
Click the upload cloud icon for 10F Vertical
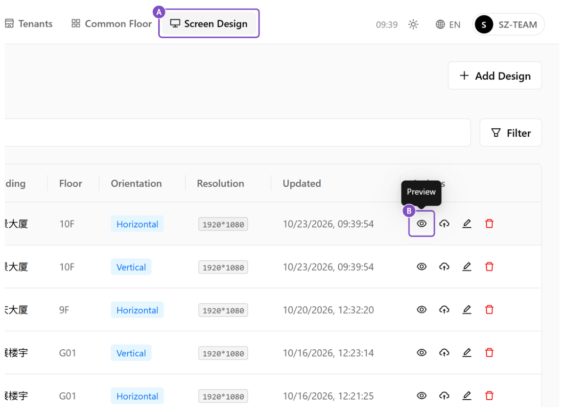[x=444, y=267]
